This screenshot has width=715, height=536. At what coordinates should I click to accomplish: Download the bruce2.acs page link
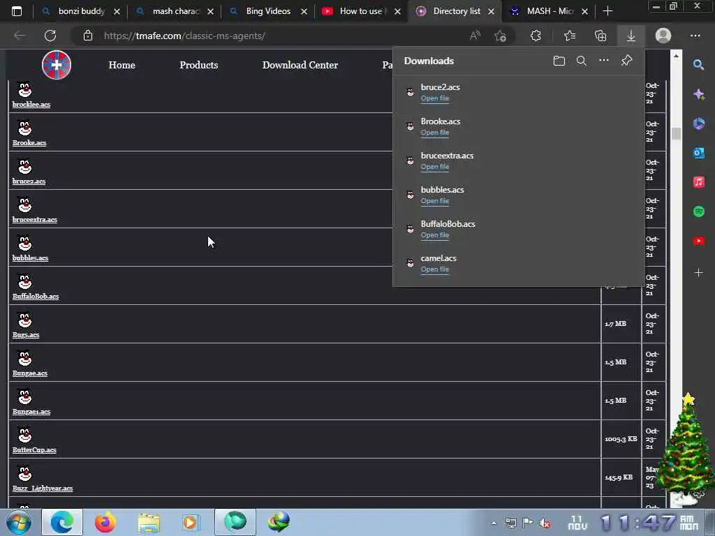click(x=29, y=181)
